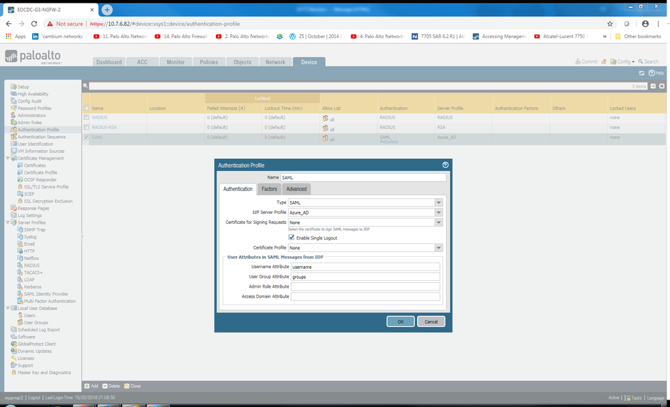Switch to the Objects tab
This screenshot has width=670, height=407.
coord(242,62)
